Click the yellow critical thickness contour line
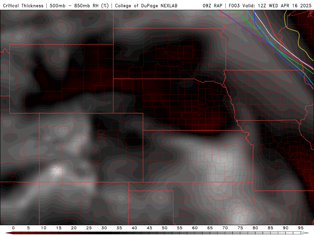314x235 pixels. tap(299, 38)
